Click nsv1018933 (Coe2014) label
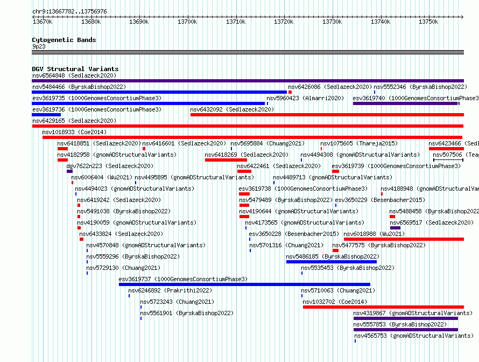479x362 pixels. tap(74, 132)
